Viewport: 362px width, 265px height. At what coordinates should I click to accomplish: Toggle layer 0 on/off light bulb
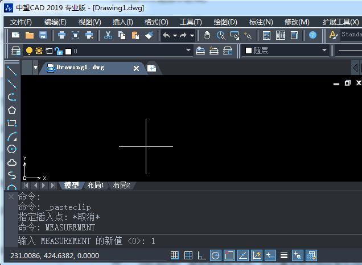tap(29, 51)
